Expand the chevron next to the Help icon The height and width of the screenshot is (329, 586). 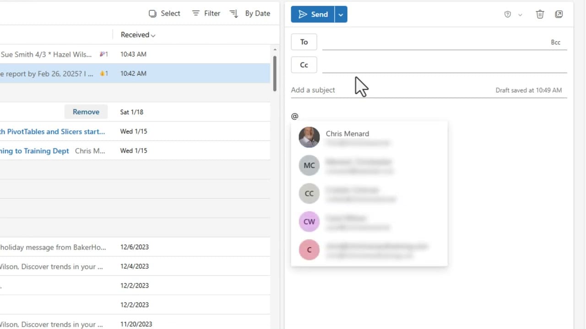point(520,14)
